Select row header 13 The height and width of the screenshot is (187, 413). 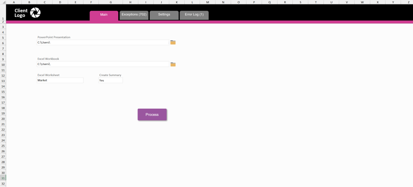click(x=3, y=81)
